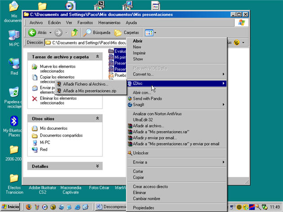Click the Firefox quick launch icon
This screenshot has height=212, width=283.
pos(29,207)
